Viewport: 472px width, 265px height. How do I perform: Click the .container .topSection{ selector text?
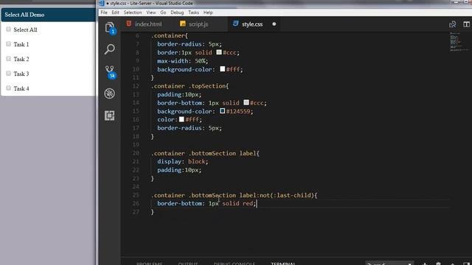(190, 86)
